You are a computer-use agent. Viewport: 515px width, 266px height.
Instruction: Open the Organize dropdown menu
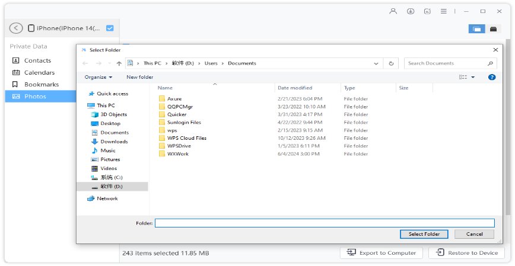pos(98,77)
